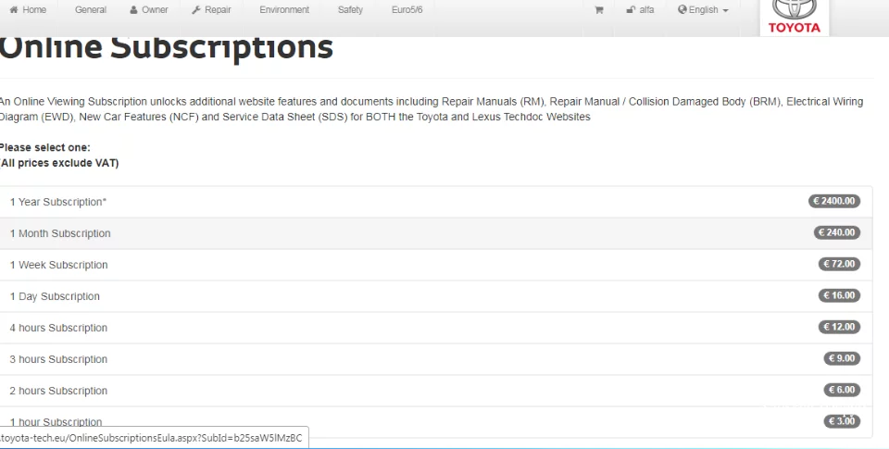The width and height of the screenshot is (889, 449).
Task: Click the Repair wrench icon
Action: pos(196,9)
